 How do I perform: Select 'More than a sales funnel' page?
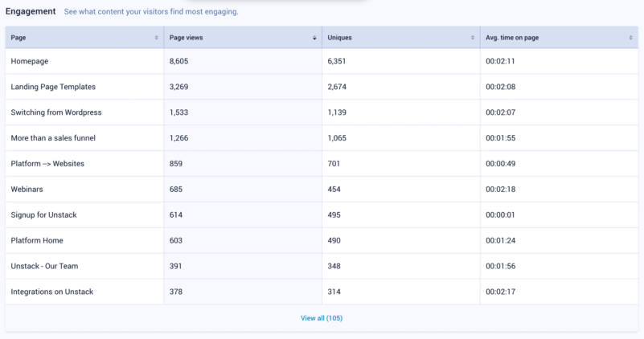pyautogui.click(x=53, y=138)
